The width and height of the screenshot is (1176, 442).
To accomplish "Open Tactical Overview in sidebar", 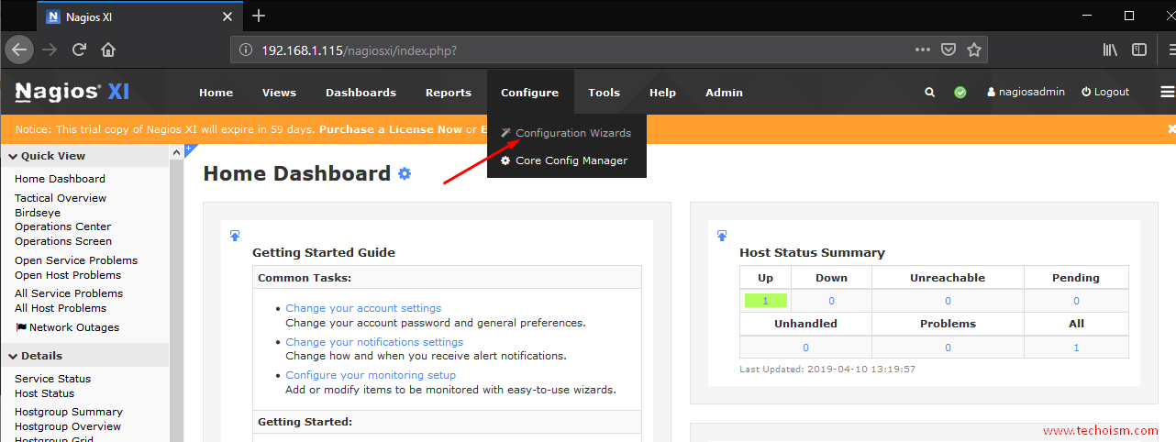I will coord(61,198).
